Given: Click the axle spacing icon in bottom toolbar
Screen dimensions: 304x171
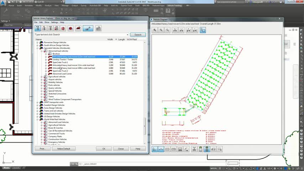Looking at the screenshot, I should click(x=167, y=149).
